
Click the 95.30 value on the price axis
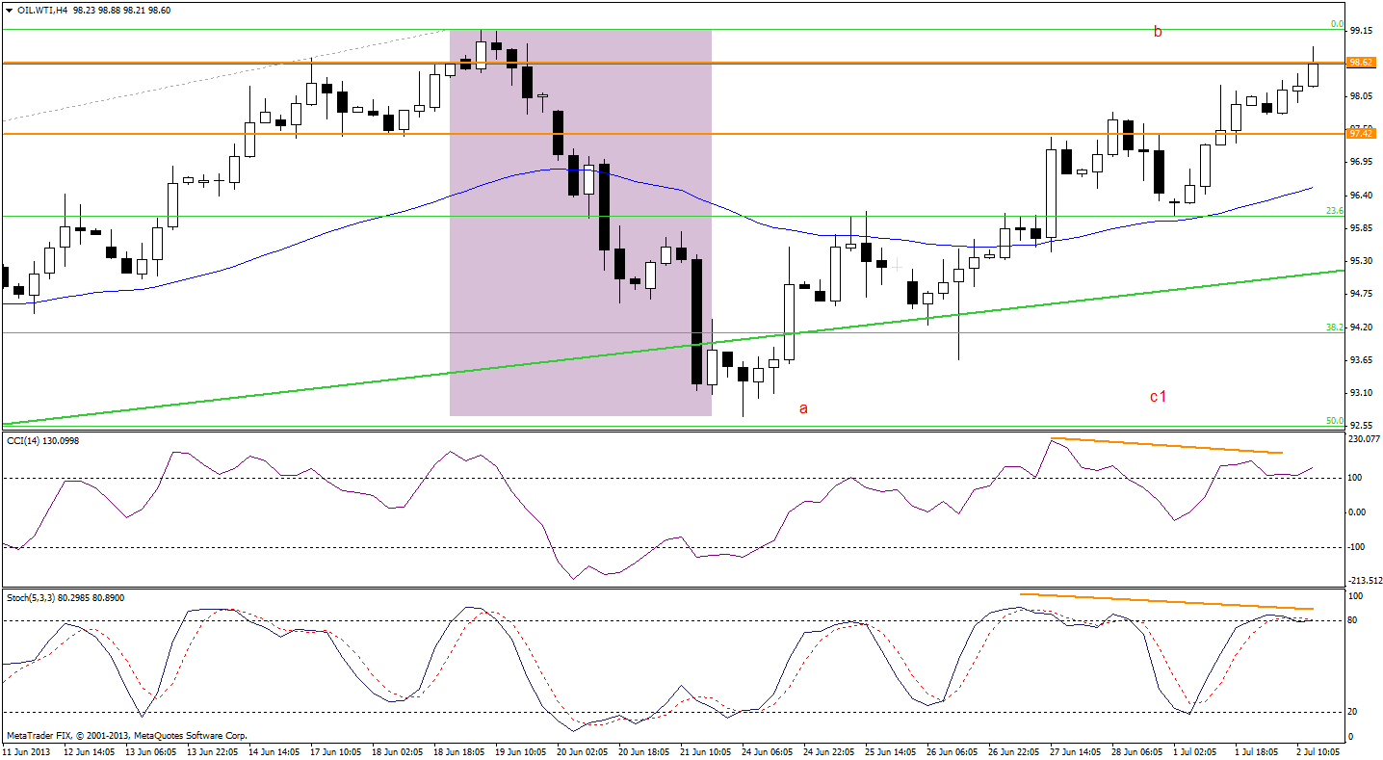(1361, 261)
